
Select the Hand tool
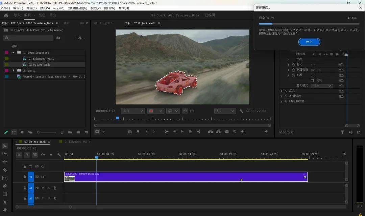point(5,210)
